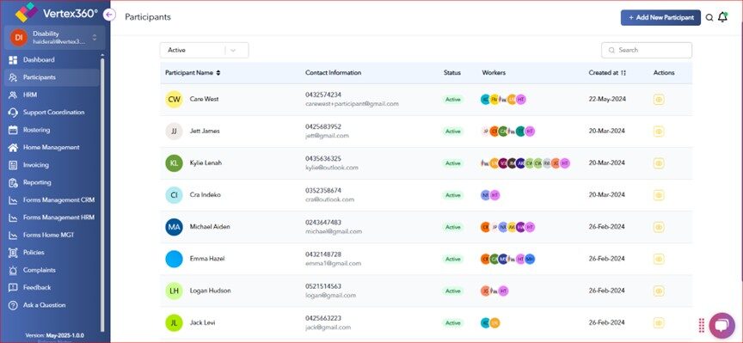Open Support Coordination menu item
The width and height of the screenshot is (743, 343).
(52, 113)
